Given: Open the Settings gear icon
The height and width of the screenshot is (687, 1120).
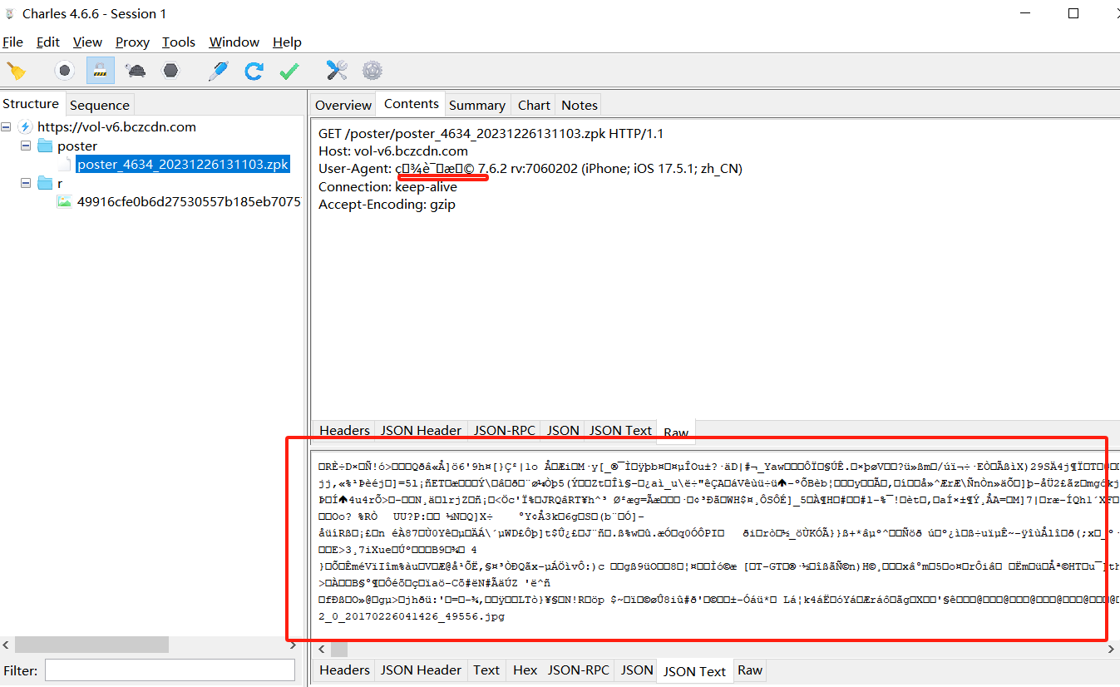Looking at the screenshot, I should pyautogui.click(x=373, y=71).
